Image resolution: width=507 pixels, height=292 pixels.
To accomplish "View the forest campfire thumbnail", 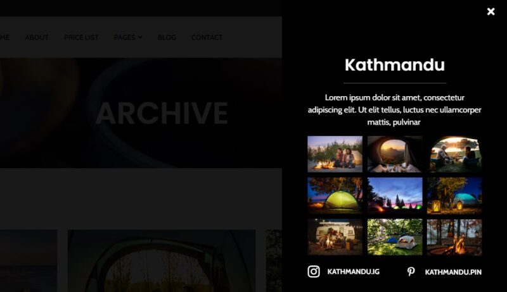I will 454,237.
